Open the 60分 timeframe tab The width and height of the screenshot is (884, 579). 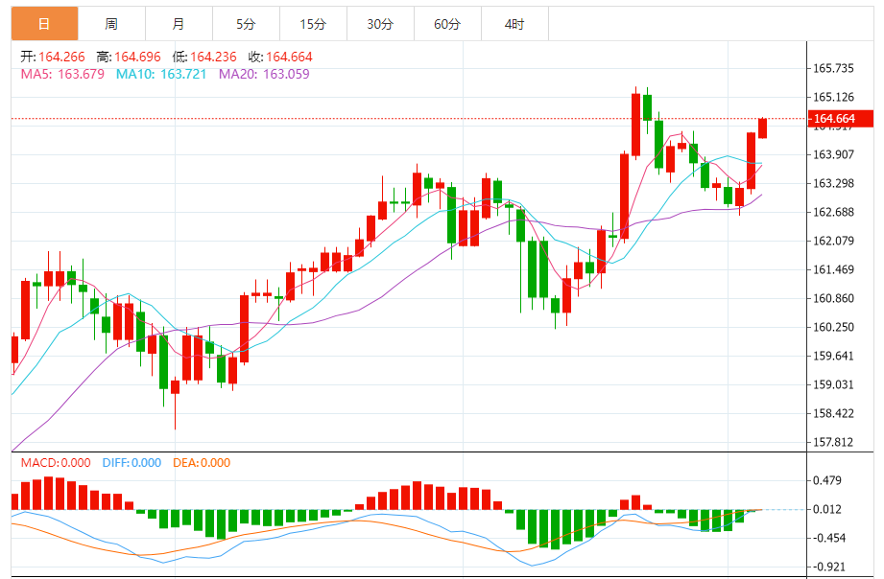(x=447, y=24)
